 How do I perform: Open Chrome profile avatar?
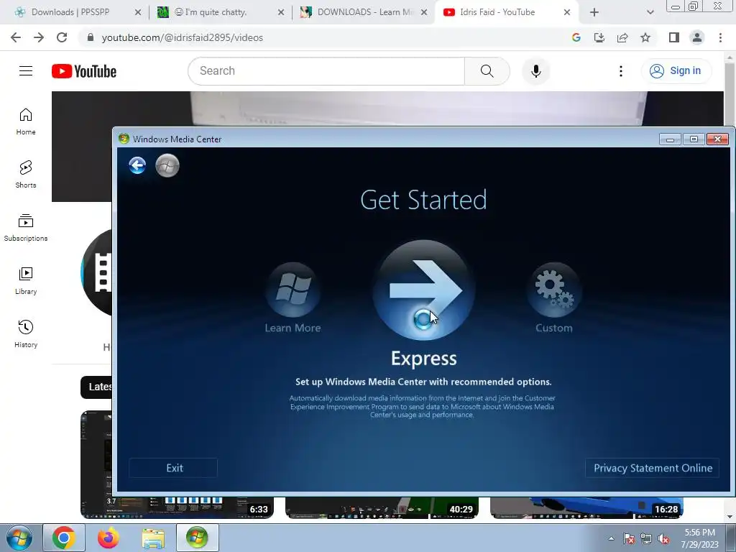click(x=697, y=37)
